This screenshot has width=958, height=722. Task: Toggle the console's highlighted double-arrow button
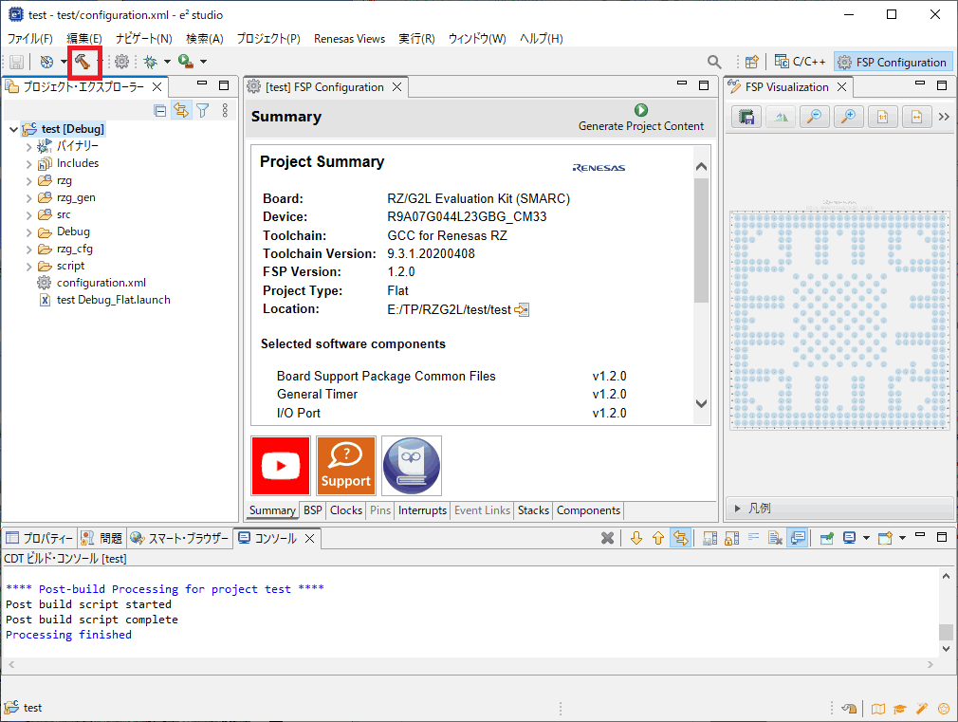coord(681,538)
